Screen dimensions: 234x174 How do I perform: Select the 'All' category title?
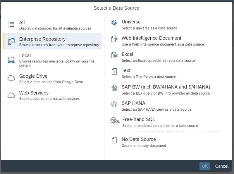[22, 22]
